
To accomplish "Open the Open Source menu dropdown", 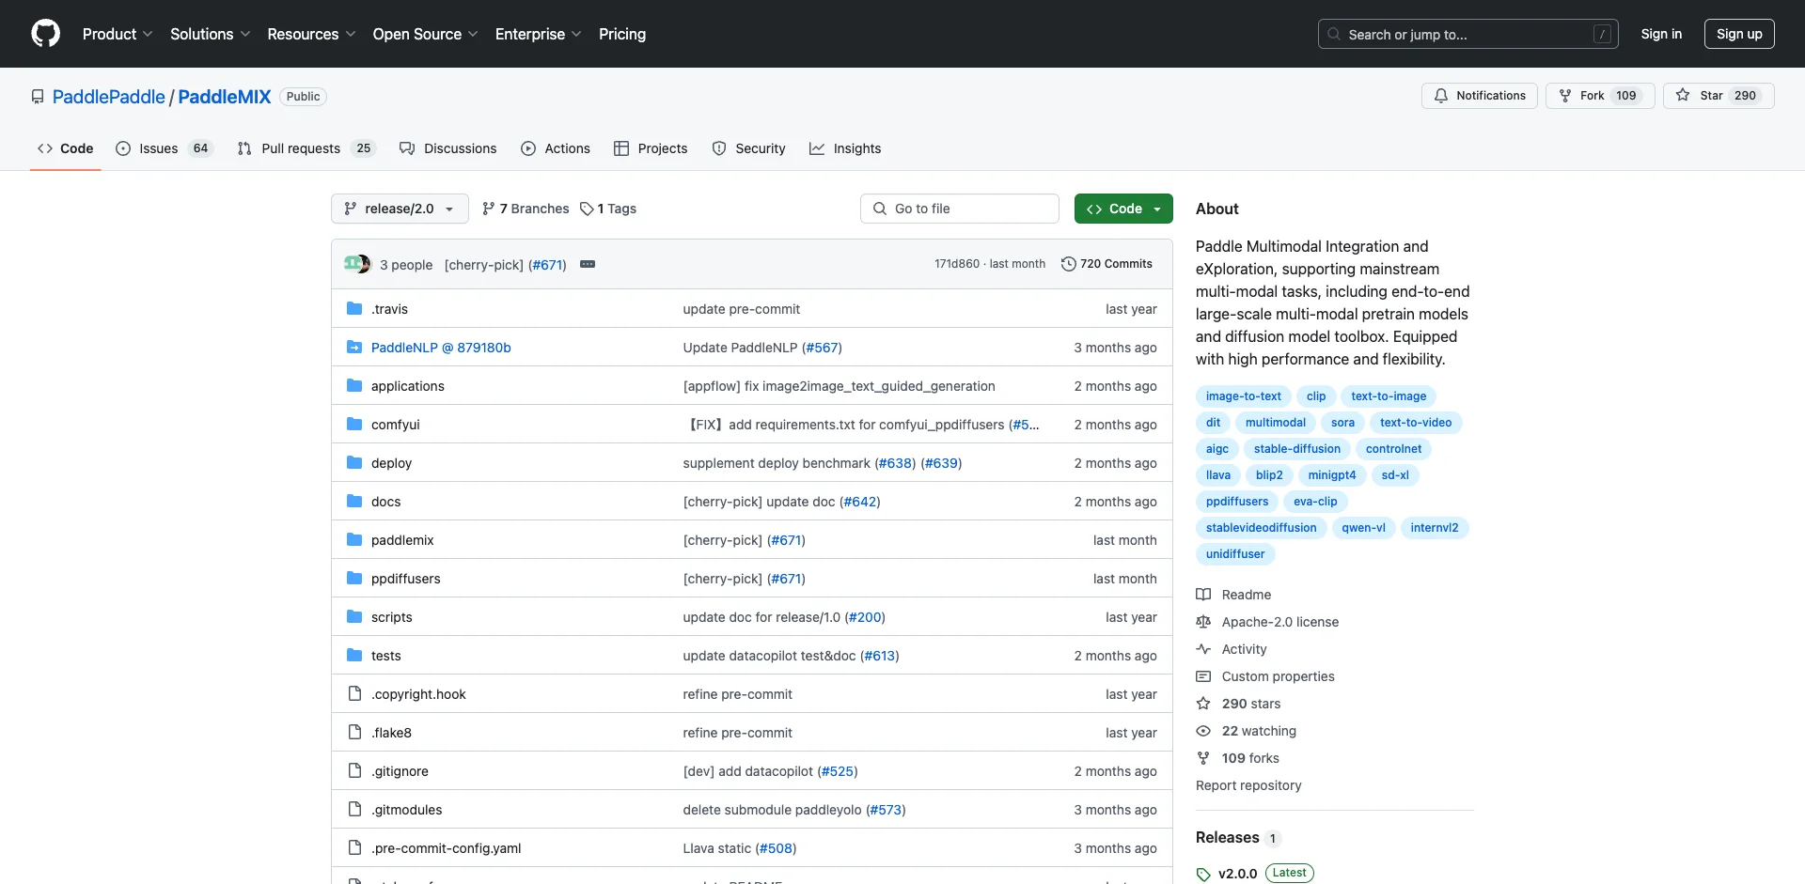I will pyautogui.click(x=426, y=34).
